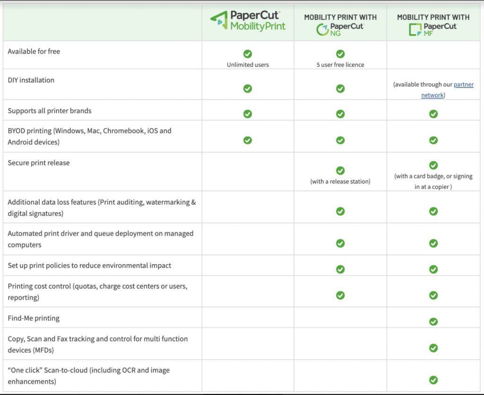Click DIY installation checkmark under PaperCut NG

(x=340, y=88)
